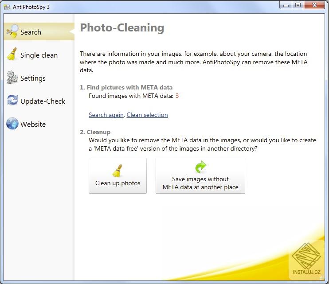Click the Update-Check refresh arrows icon

[x=12, y=100]
